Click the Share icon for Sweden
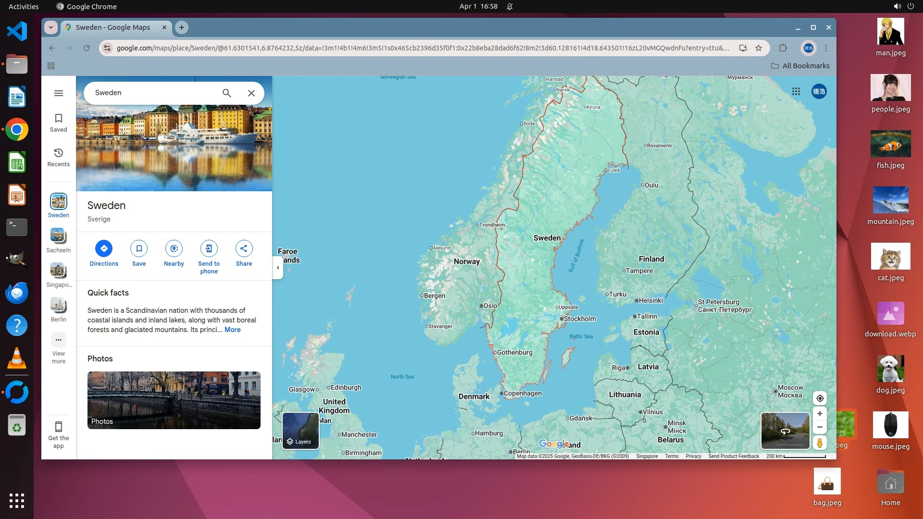 pyautogui.click(x=244, y=248)
